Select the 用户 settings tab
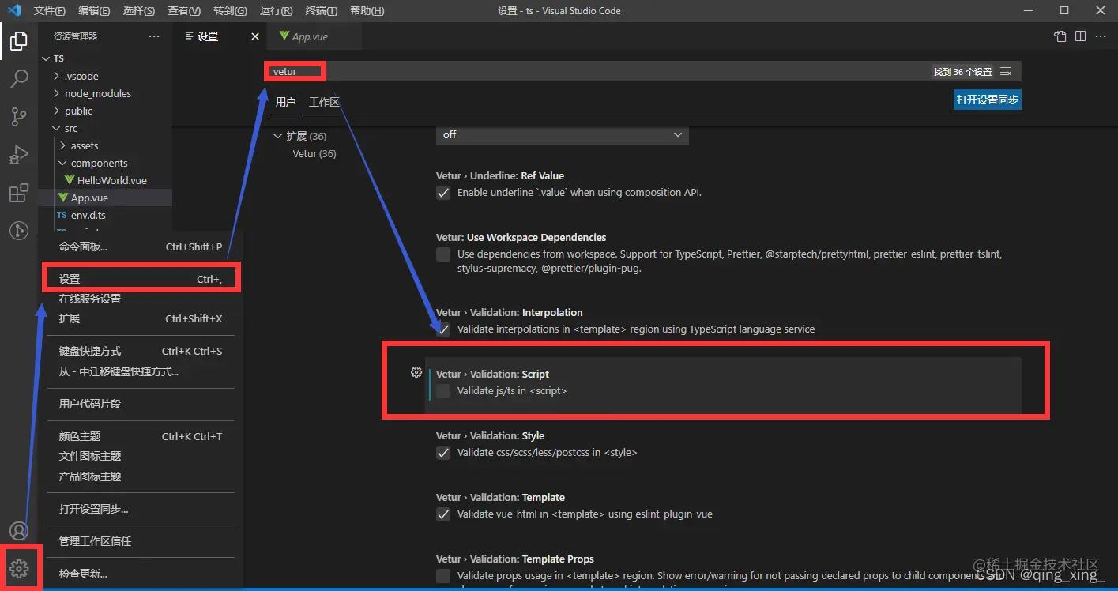The height and width of the screenshot is (591, 1118). point(285,102)
